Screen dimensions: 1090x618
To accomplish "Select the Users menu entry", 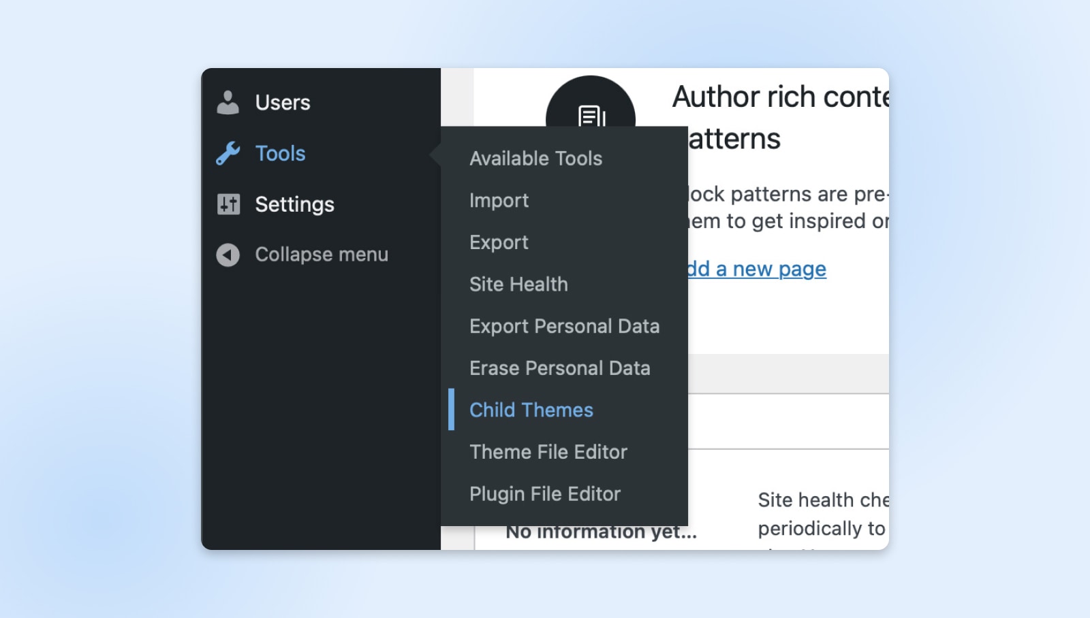I will coord(283,102).
